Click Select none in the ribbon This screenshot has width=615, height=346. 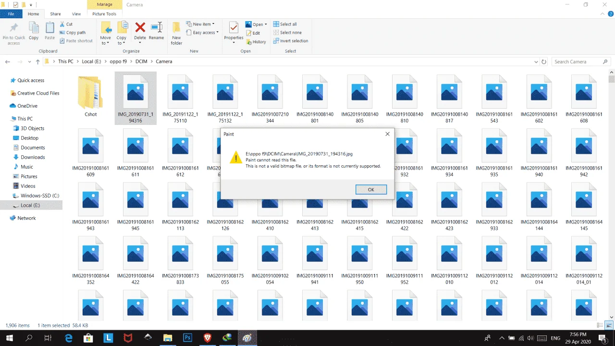point(287,33)
